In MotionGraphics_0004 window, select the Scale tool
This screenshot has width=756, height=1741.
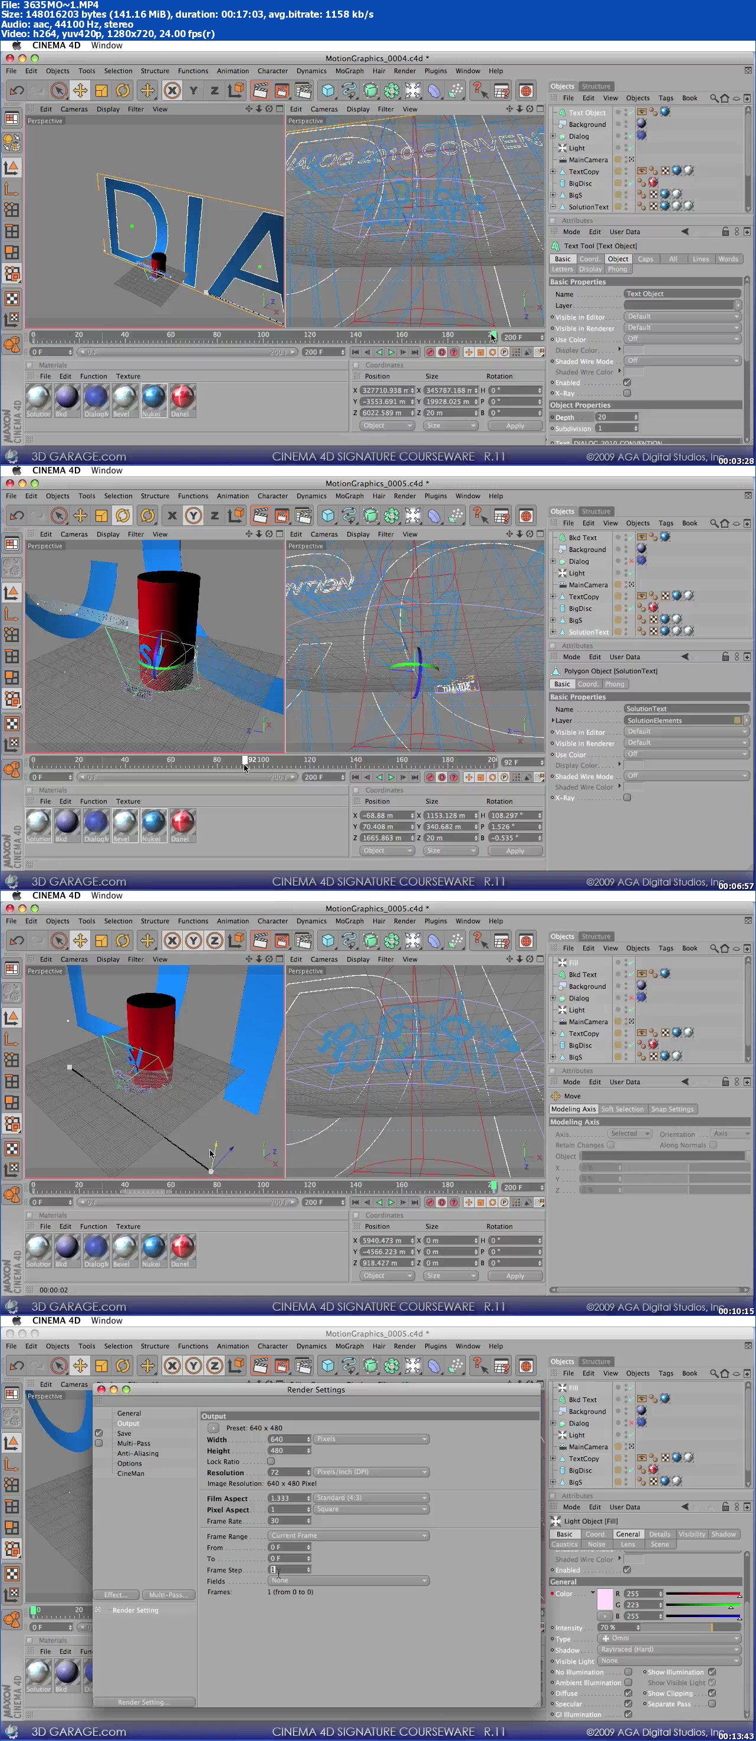[x=101, y=91]
